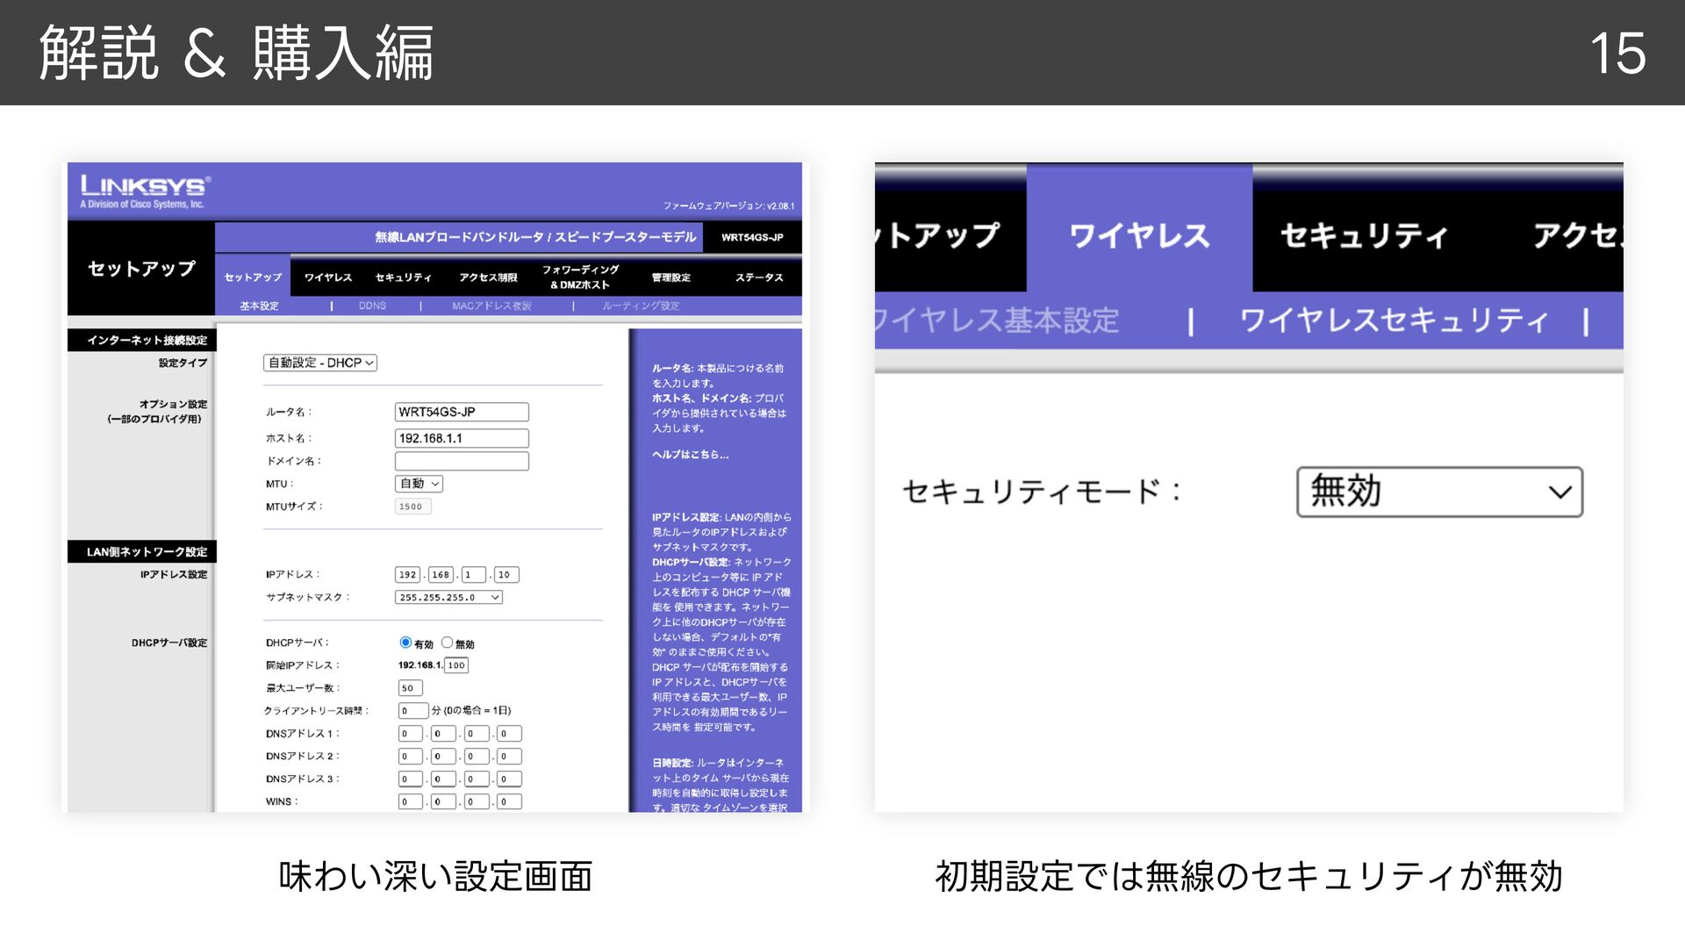Screen dimensions: 1685x948
Task: Select ワイヤレス基本設定 sub-tab in right image
Action: (997, 320)
